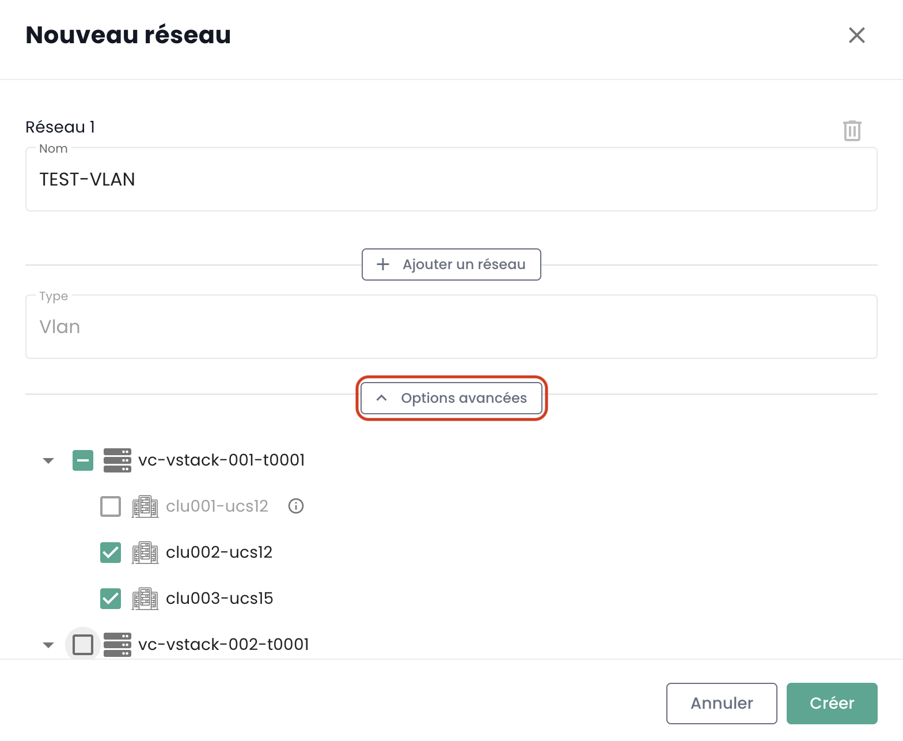This screenshot has width=903, height=741.
Task: Click the info icon beside clu001-ucs12
Action: pyautogui.click(x=295, y=506)
